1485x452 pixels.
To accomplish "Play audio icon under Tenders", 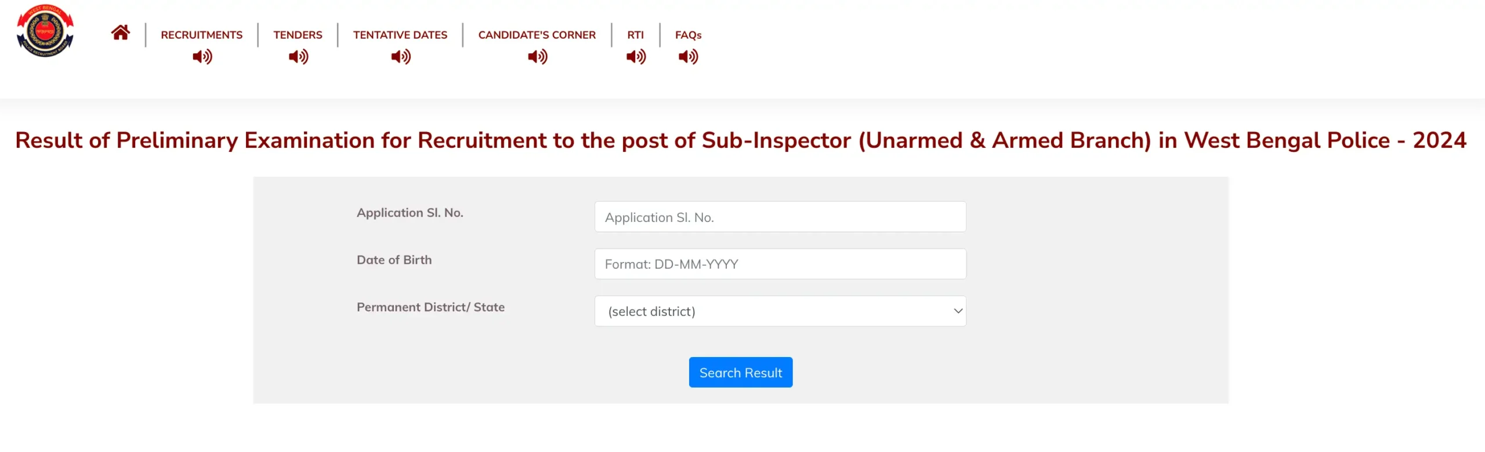I will tap(298, 57).
